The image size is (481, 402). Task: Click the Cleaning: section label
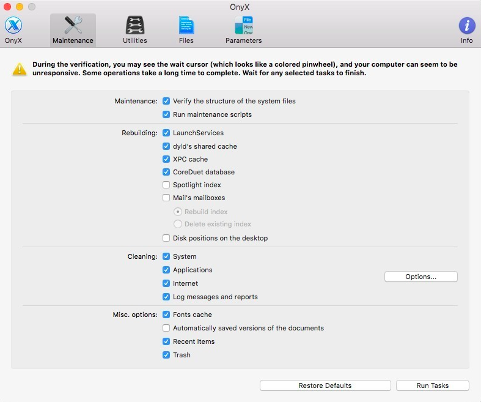click(x=142, y=256)
